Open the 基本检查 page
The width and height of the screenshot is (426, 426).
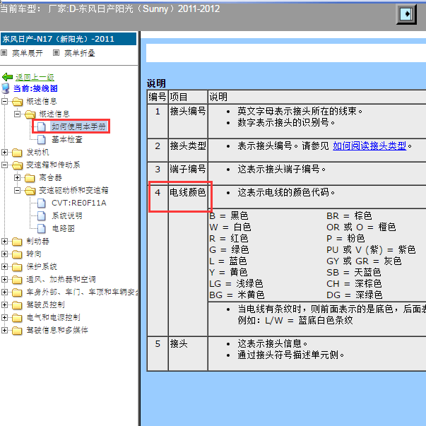click(x=67, y=139)
